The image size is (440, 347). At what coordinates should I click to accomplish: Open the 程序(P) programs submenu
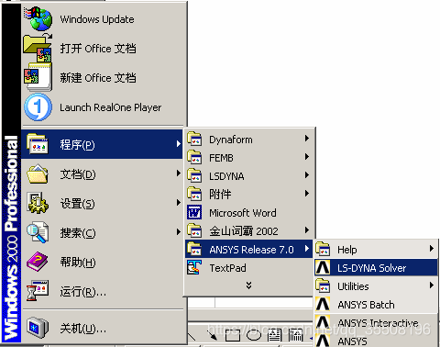(102, 144)
